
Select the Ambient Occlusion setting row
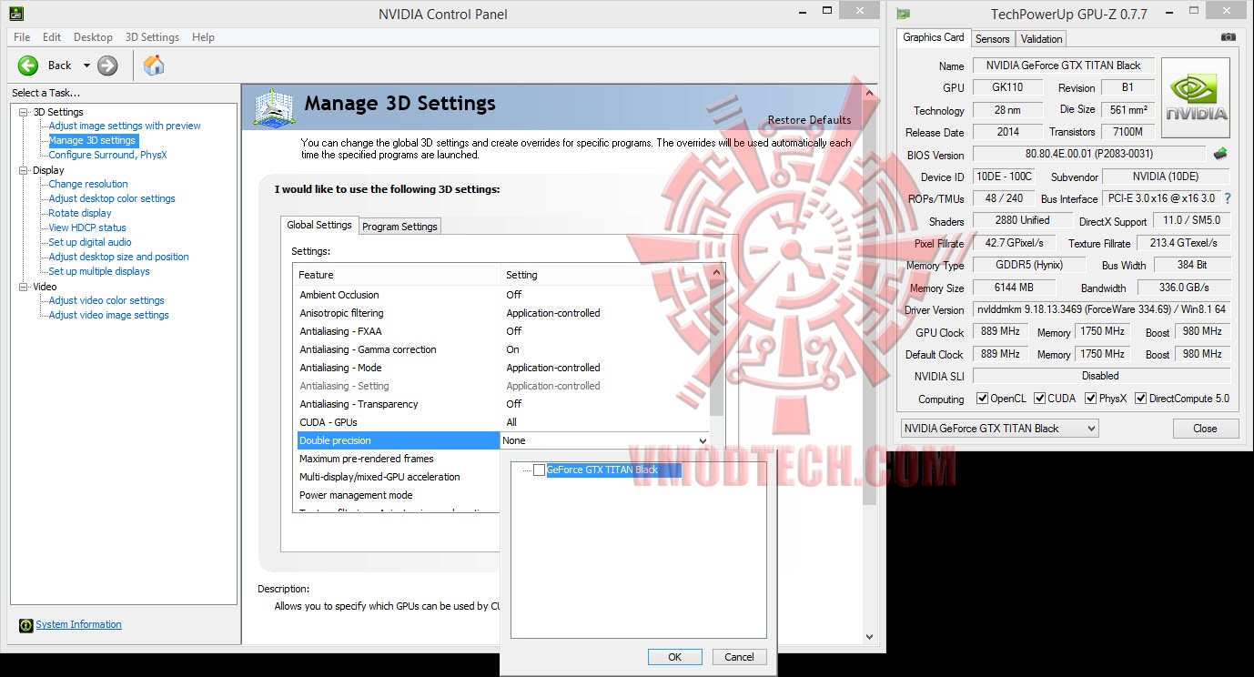(501, 295)
